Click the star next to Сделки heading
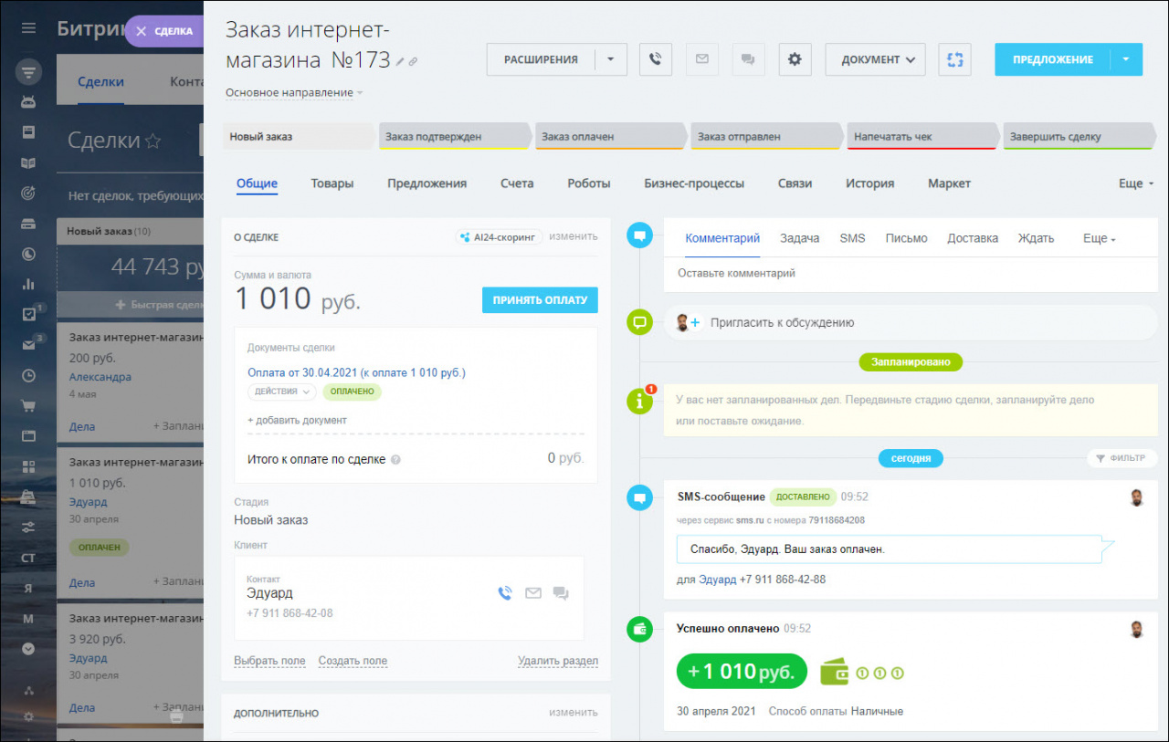This screenshot has height=742, width=1169. point(153,141)
